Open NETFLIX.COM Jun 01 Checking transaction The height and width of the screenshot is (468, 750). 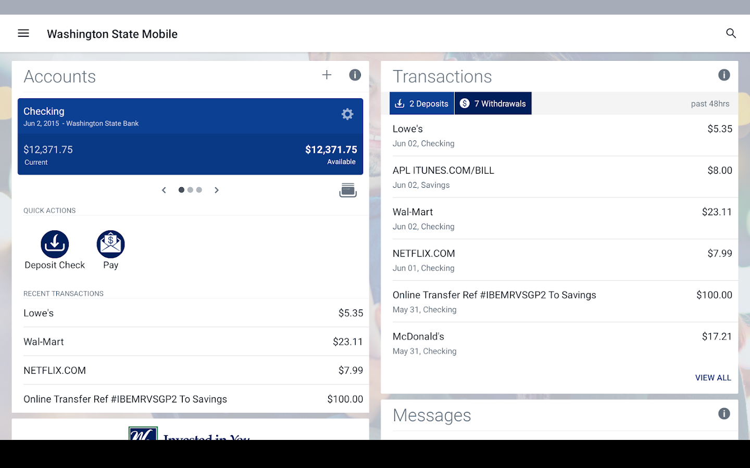coord(562,261)
